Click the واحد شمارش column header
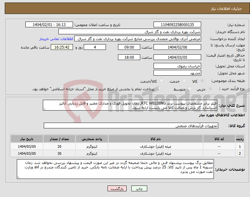Viewport: 250px width, 197px height. point(92,139)
